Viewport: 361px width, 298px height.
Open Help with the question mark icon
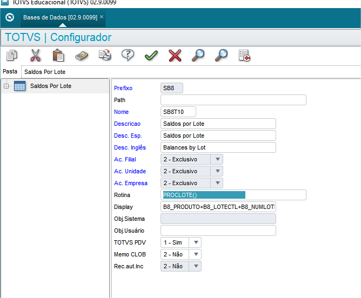pos(128,55)
